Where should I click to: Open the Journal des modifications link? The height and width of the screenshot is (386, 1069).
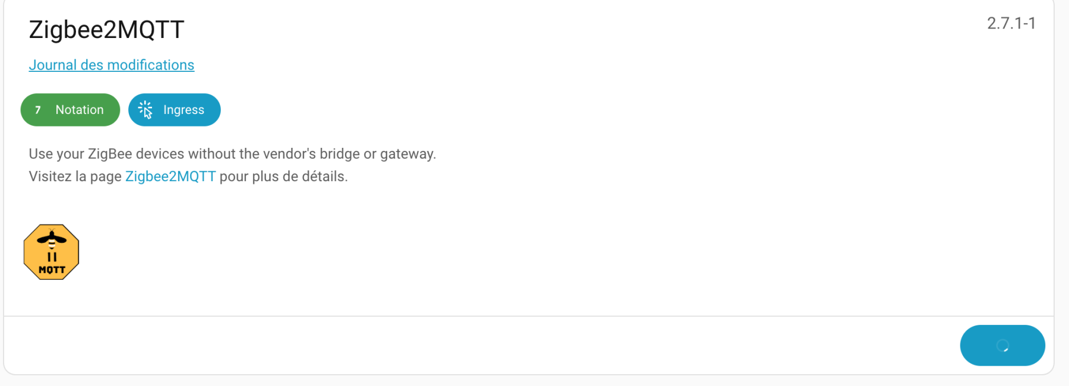coord(112,65)
